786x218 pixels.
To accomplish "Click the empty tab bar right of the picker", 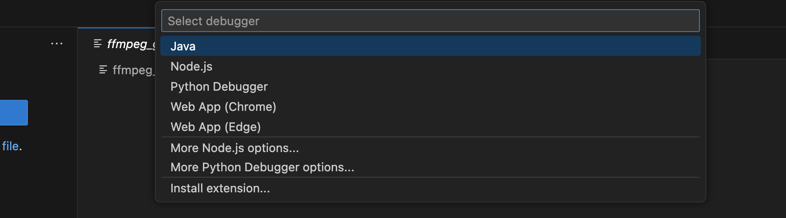I will (746, 44).
